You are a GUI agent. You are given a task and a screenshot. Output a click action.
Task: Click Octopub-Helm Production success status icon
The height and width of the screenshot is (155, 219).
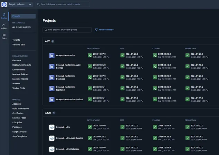coord(188,127)
